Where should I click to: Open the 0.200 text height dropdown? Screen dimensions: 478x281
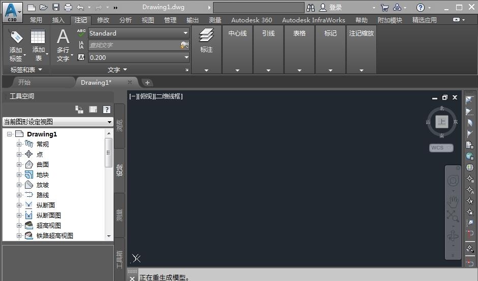(x=186, y=57)
